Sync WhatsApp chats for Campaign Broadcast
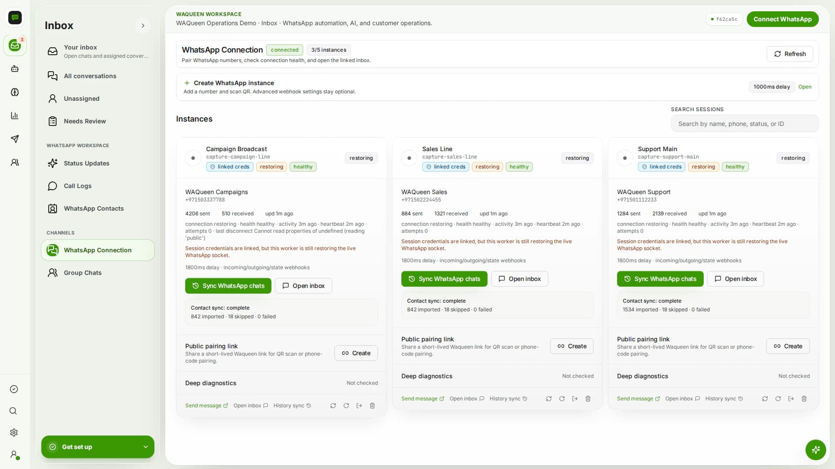835x469 pixels. pos(228,286)
